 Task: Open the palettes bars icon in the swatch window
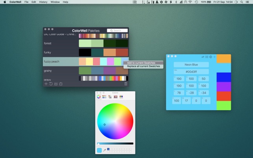click(x=207, y=57)
